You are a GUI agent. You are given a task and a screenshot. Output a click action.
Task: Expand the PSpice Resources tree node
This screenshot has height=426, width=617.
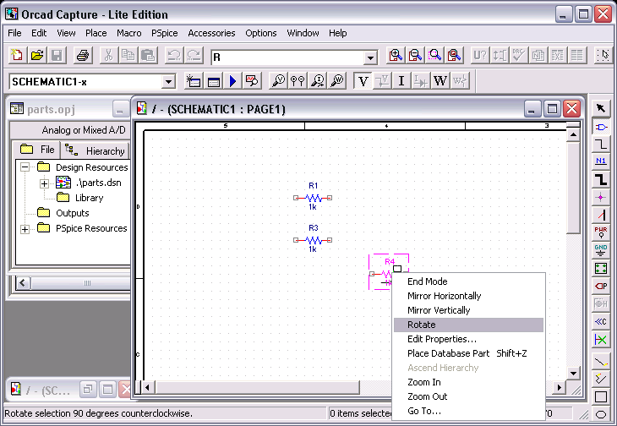tap(25, 229)
